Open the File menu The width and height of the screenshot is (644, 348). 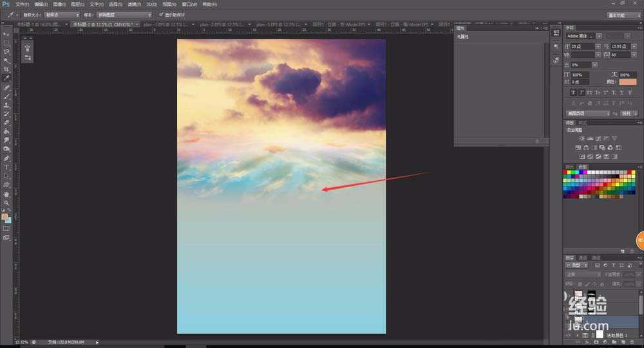tap(23, 4)
